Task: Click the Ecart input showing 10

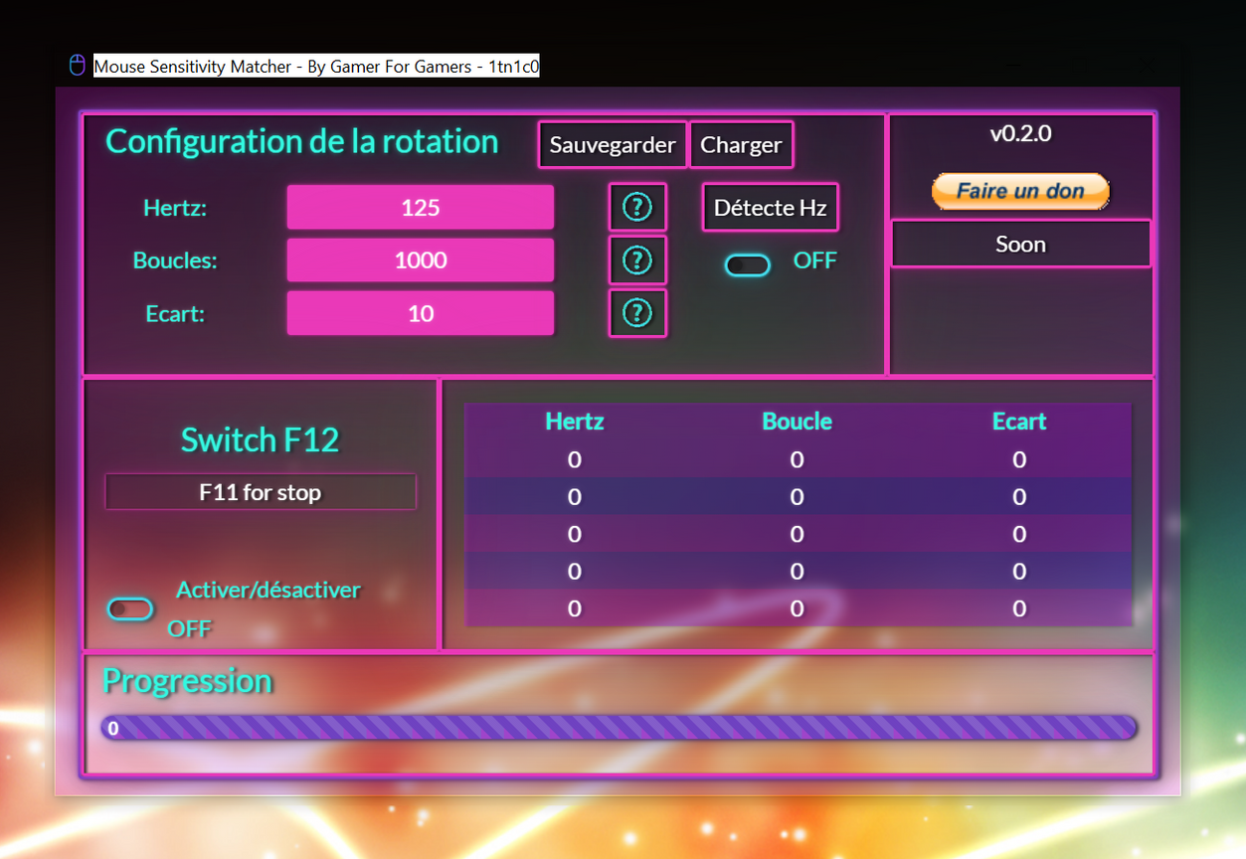Action: (x=421, y=313)
